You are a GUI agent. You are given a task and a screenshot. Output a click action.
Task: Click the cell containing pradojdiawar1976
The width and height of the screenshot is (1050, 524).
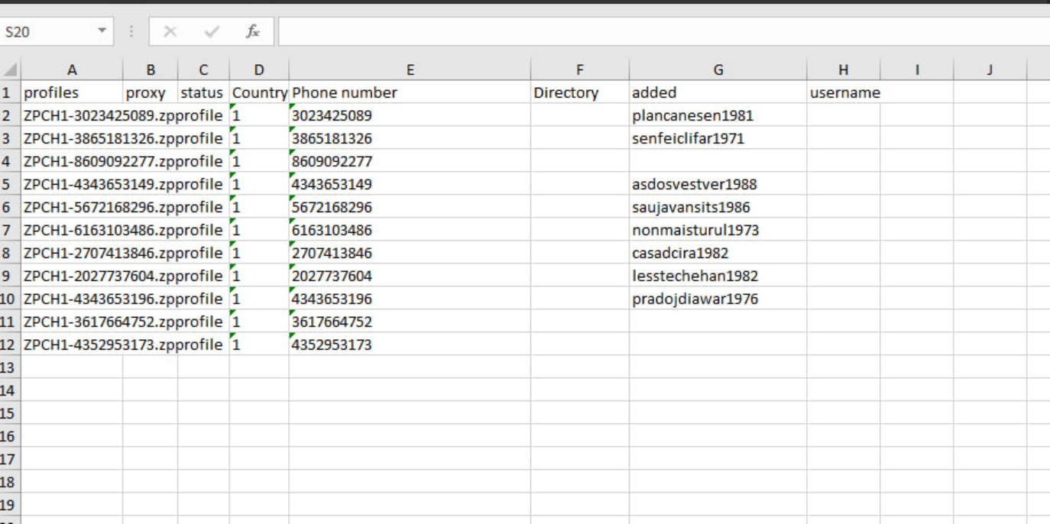click(695, 299)
